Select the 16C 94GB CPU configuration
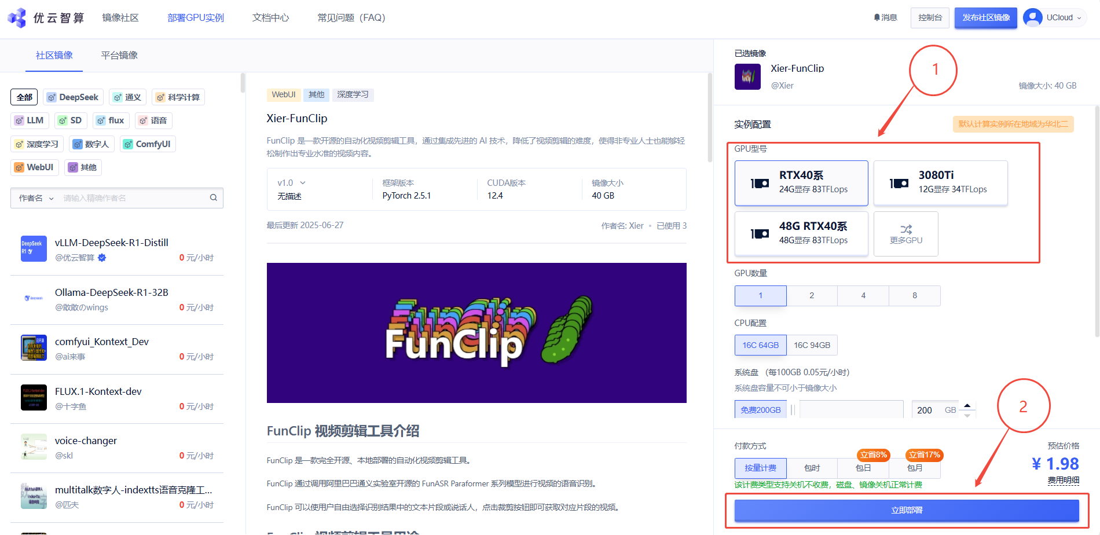Viewport: 1100px width, 535px height. (812, 345)
